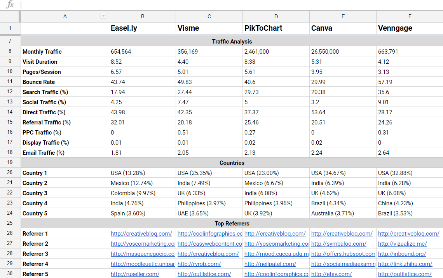Open the coolinfographics link in Visme column
The width and height of the screenshot is (443, 278).
click(x=209, y=234)
